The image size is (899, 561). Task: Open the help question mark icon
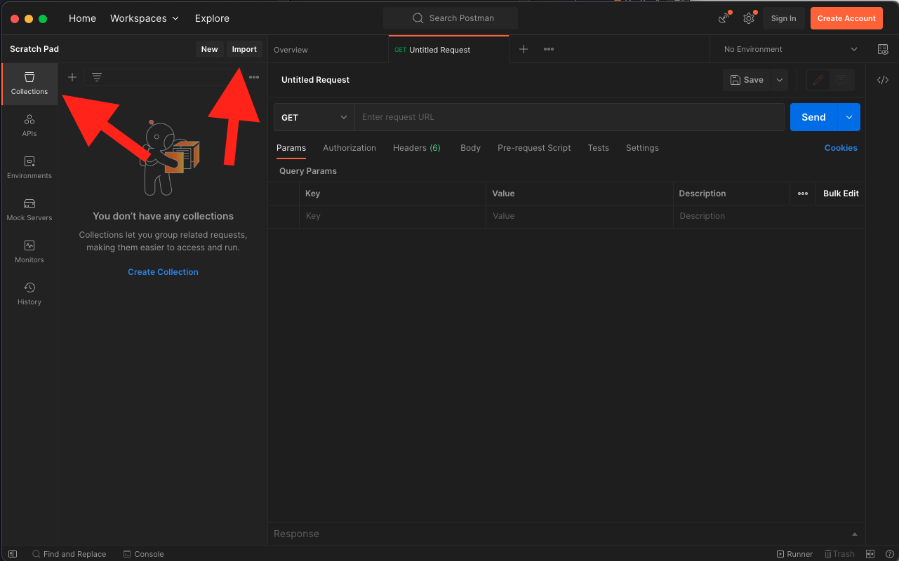click(889, 554)
